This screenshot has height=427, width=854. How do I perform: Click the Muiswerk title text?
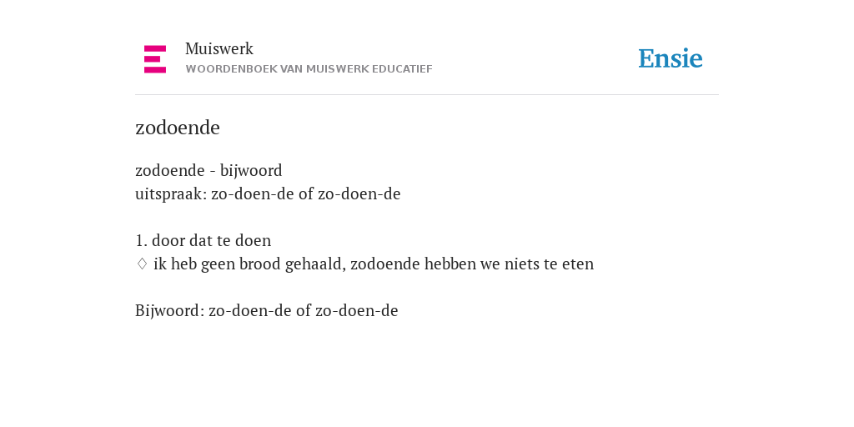219,48
